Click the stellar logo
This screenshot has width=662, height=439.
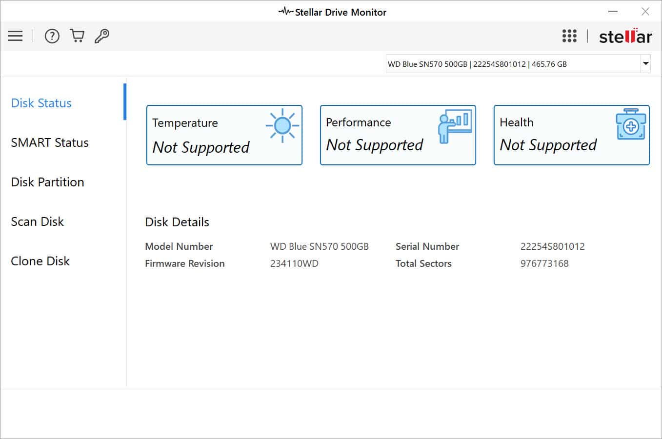click(626, 36)
